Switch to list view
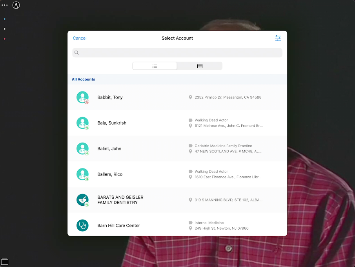Screen dimensions: 355x267 [155, 66]
